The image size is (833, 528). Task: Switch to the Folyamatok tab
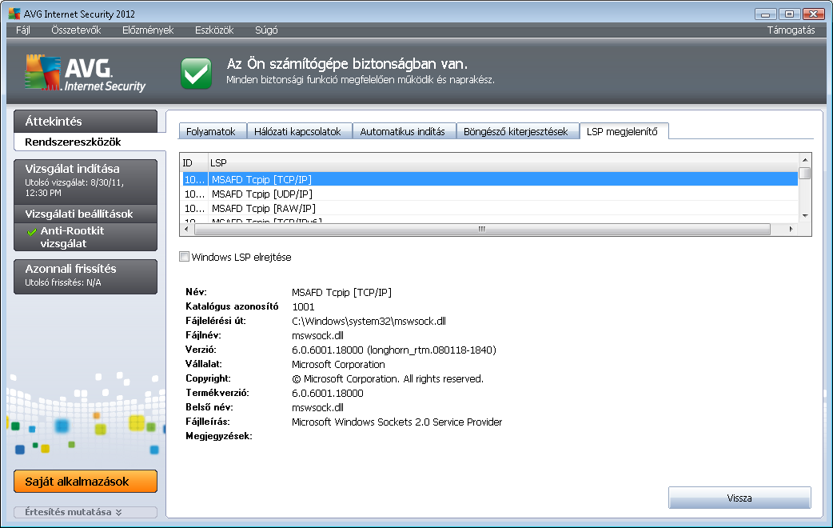click(x=213, y=131)
